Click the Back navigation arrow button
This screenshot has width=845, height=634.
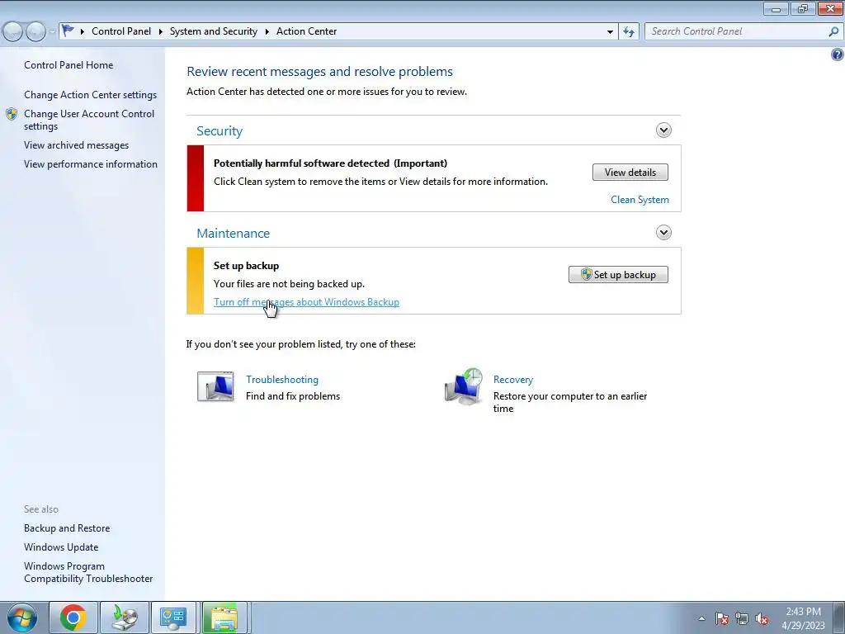(13, 32)
